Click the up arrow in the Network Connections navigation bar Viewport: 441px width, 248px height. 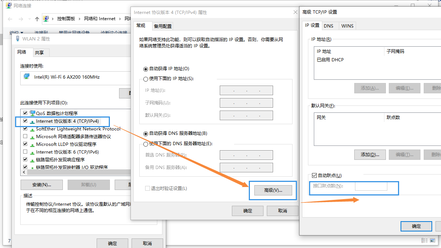(x=37, y=19)
